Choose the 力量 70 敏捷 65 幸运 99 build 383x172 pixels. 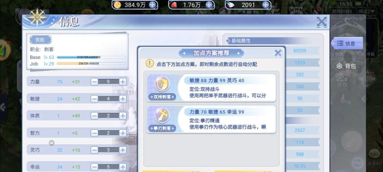tap(211, 119)
